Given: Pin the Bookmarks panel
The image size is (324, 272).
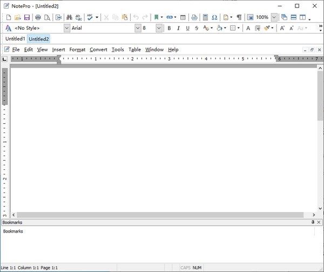Looking at the screenshot, I should pyautogui.click(x=313, y=222).
